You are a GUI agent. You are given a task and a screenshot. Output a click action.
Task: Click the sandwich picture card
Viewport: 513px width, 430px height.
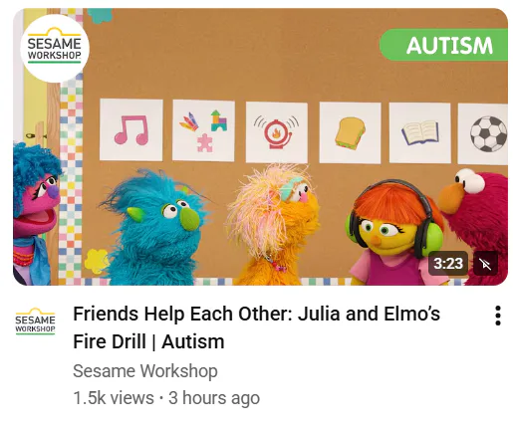pyautogui.click(x=350, y=132)
